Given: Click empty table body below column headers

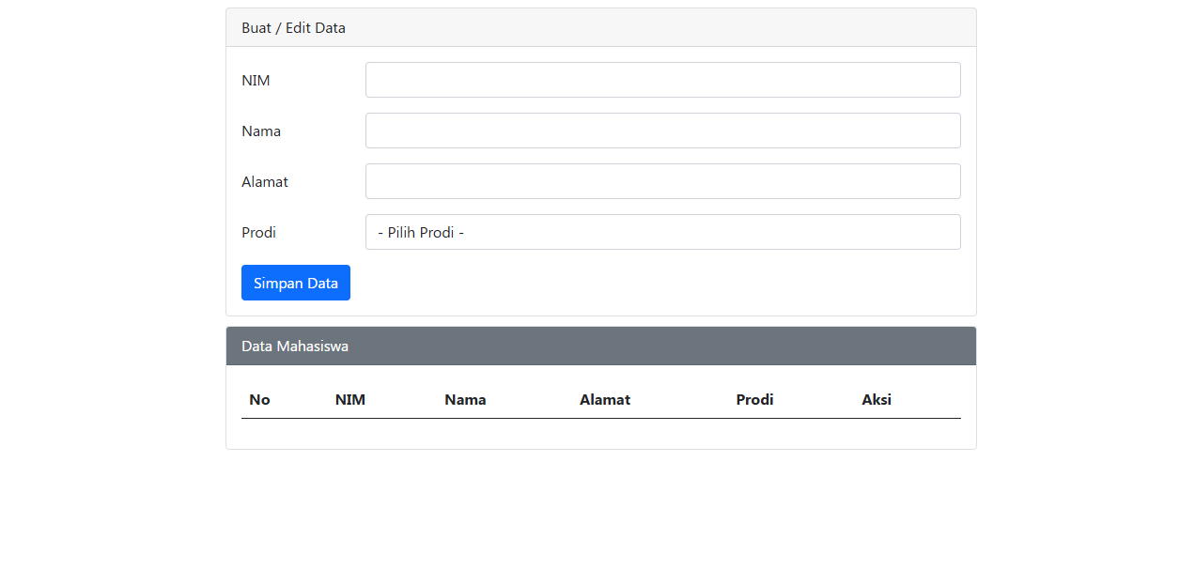Looking at the screenshot, I should tap(601, 433).
